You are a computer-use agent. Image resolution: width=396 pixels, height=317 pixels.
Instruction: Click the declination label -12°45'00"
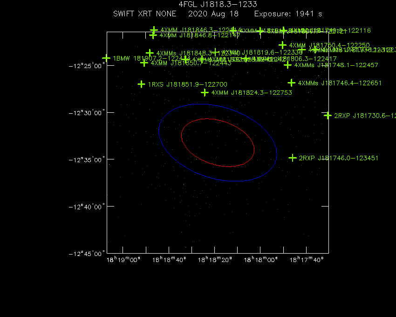(x=87, y=254)
